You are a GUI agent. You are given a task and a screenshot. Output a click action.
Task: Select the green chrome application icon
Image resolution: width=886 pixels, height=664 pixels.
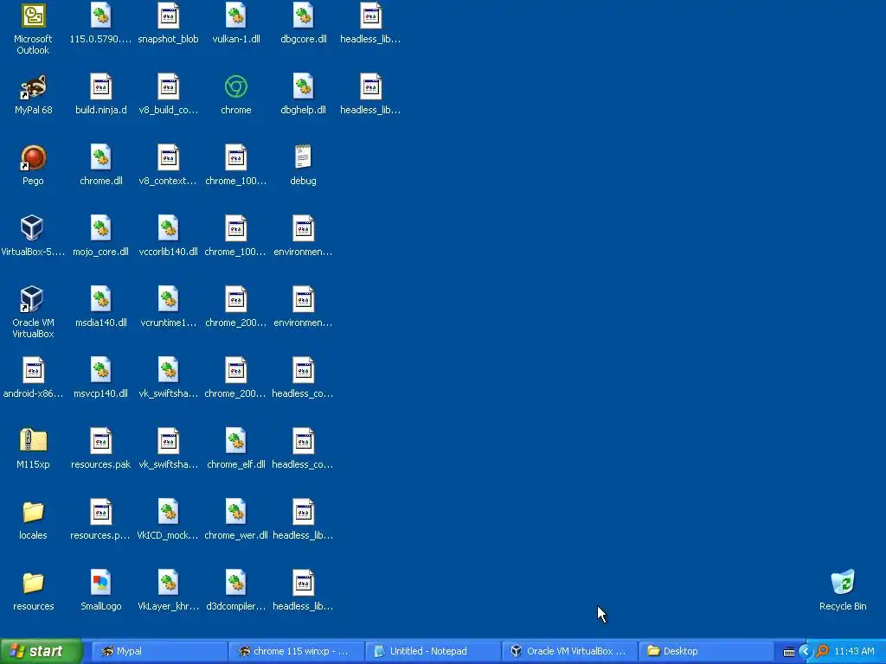click(x=235, y=87)
